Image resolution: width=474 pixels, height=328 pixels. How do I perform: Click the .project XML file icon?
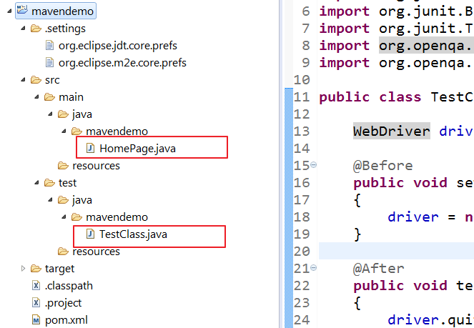(x=36, y=302)
